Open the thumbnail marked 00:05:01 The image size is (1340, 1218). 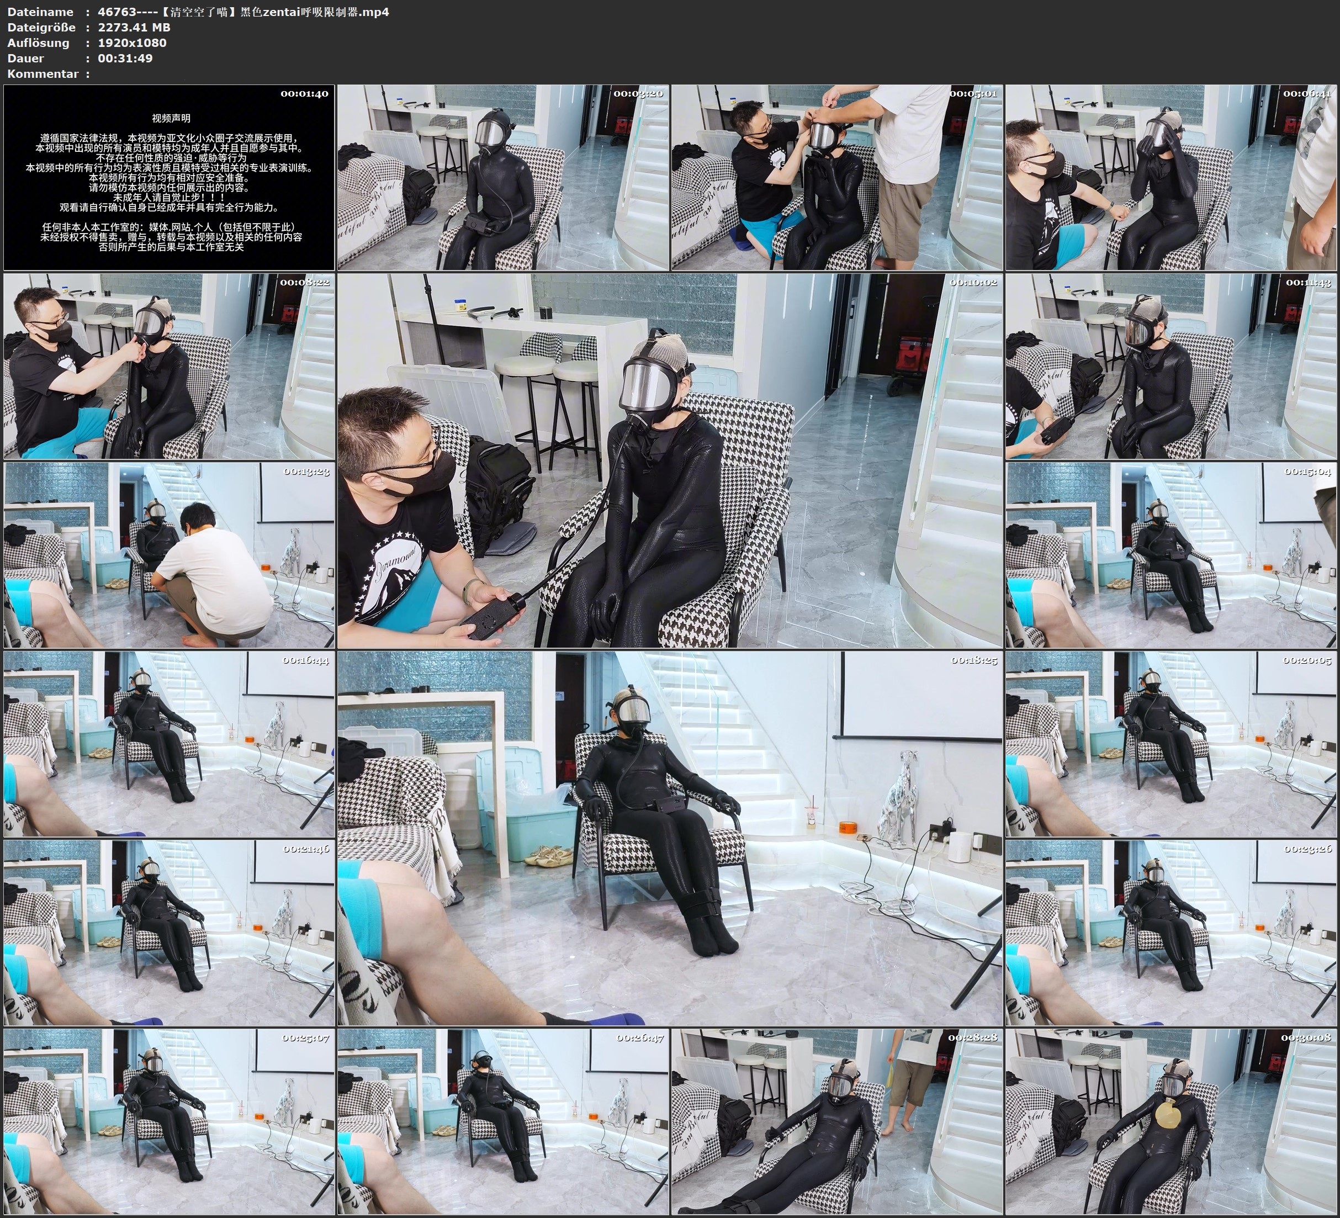pos(836,178)
